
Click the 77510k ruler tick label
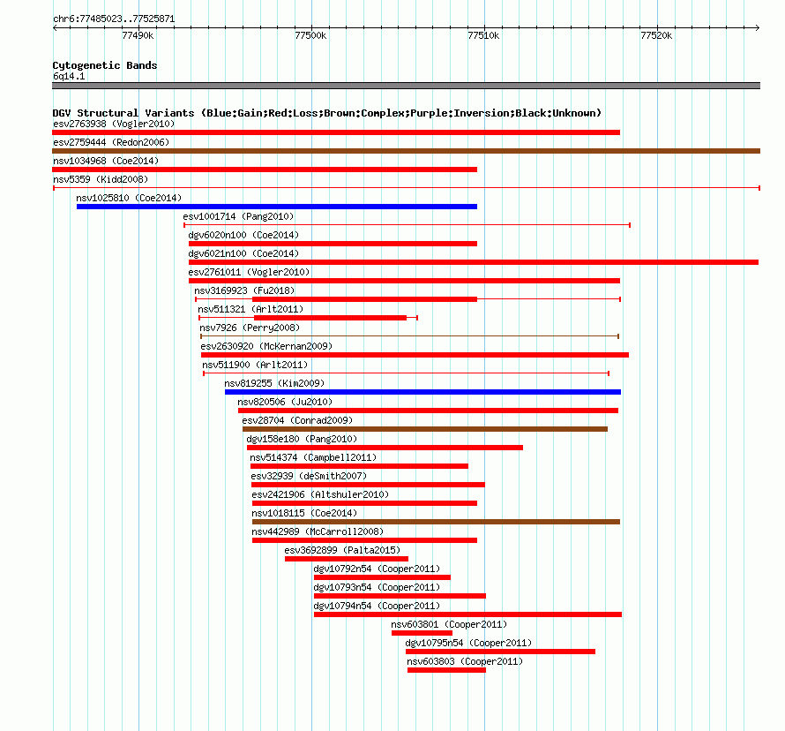point(483,35)
